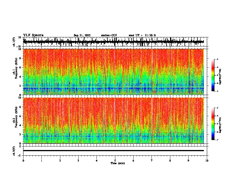Click the "8" kHz tick on ch.1 spectrogram axis

(x=20, y=58)
